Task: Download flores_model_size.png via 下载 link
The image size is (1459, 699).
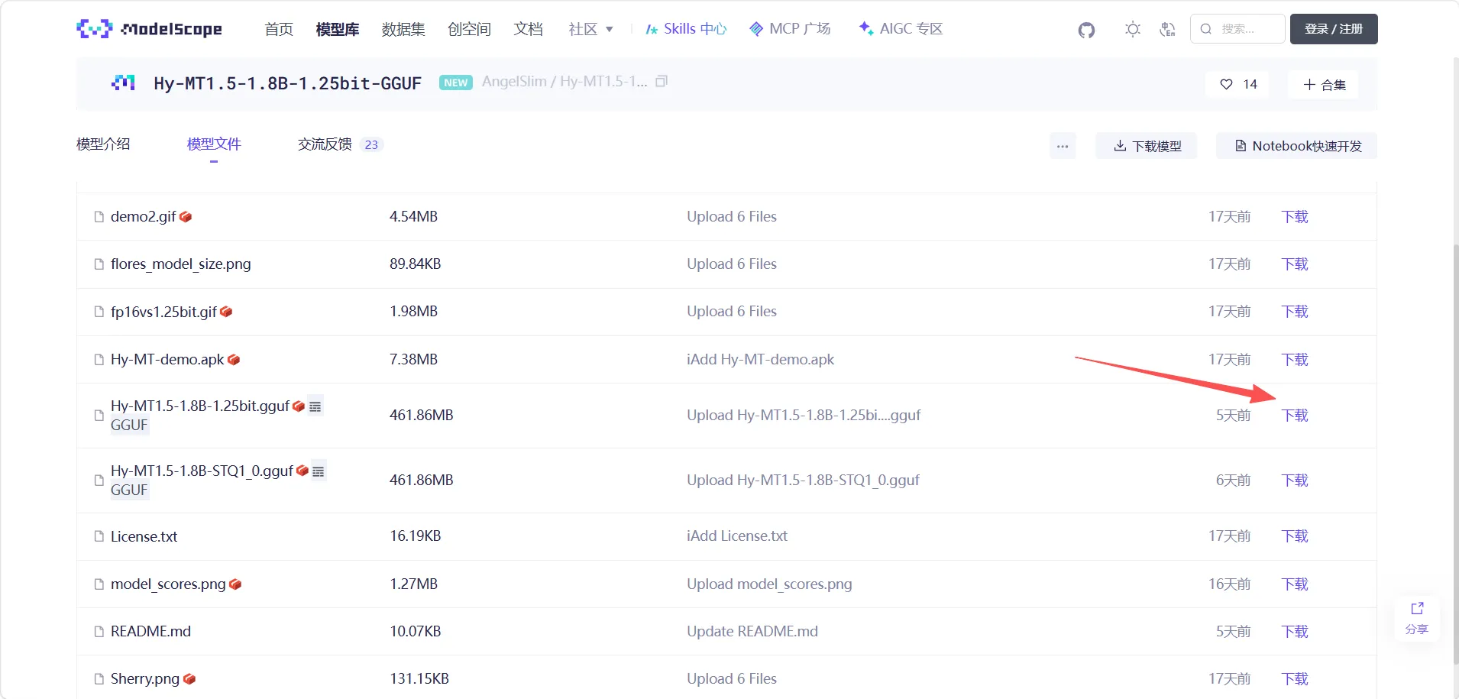Action: tap(1295, 264)
